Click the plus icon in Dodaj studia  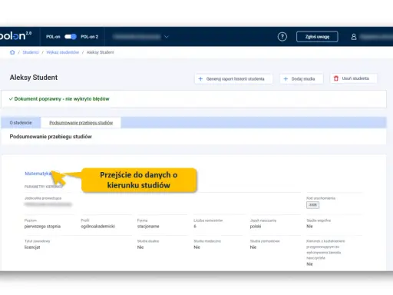[286, 79]
